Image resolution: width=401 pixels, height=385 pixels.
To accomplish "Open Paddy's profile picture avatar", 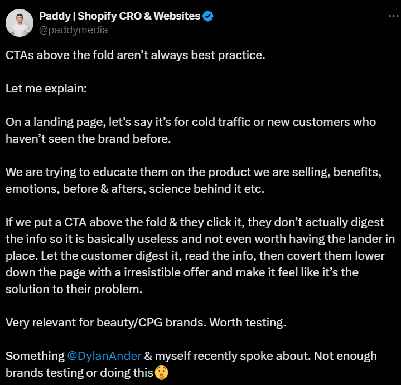I will point(20,23).
